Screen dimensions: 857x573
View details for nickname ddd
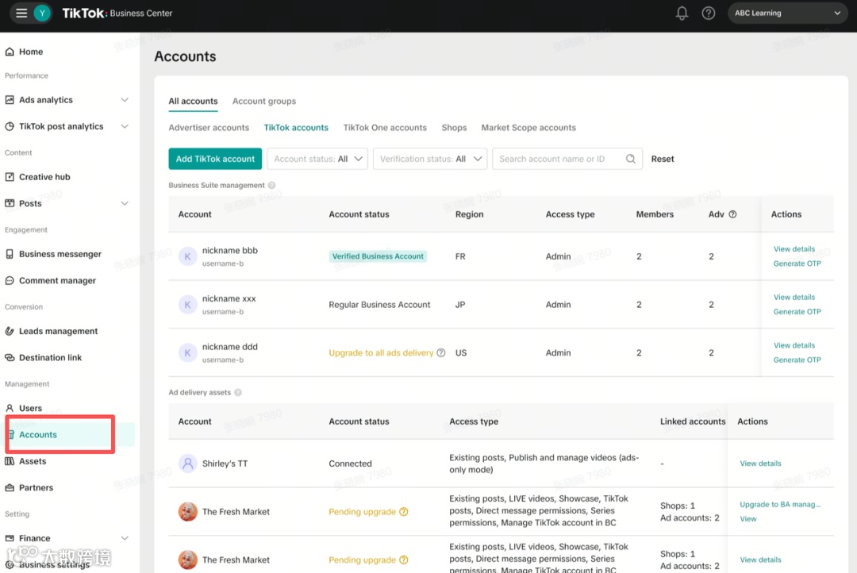click(x=794, y=345)
